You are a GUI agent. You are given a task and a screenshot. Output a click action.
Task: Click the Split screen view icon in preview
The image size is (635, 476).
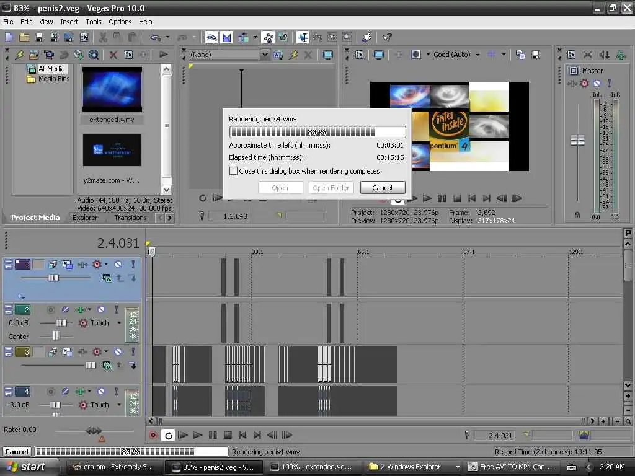tap(416, 55)
